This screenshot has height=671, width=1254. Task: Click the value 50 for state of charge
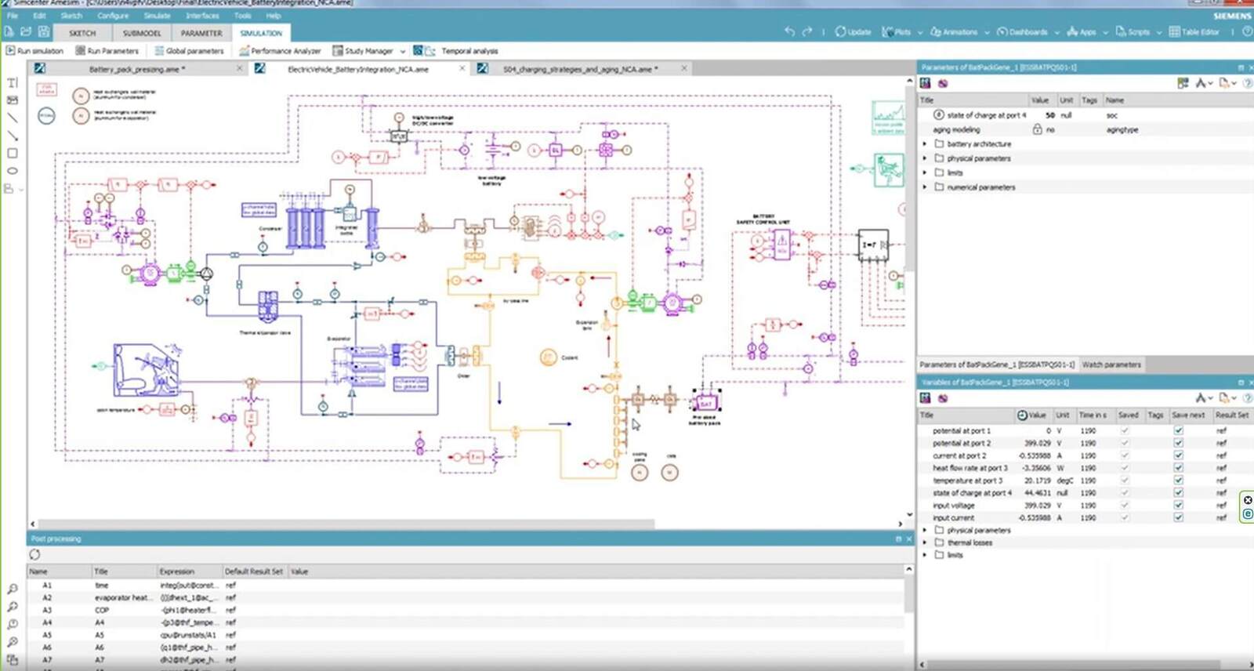pyautogui.click(x=1049, y=115)
